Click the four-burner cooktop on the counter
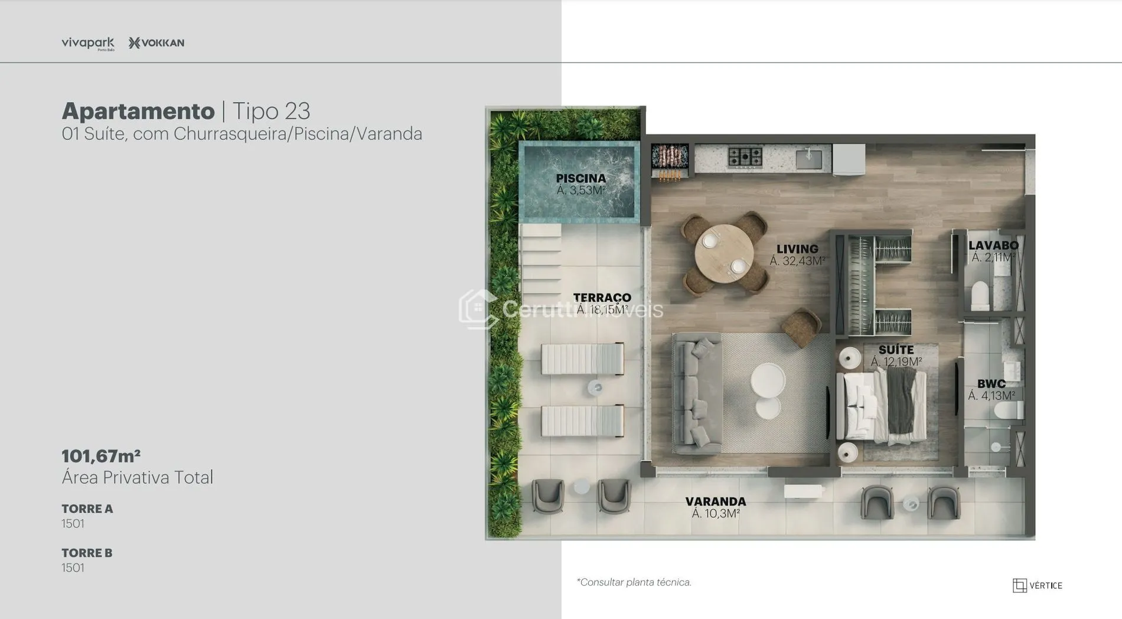1122x619 pixels. (x=745, y=157)
